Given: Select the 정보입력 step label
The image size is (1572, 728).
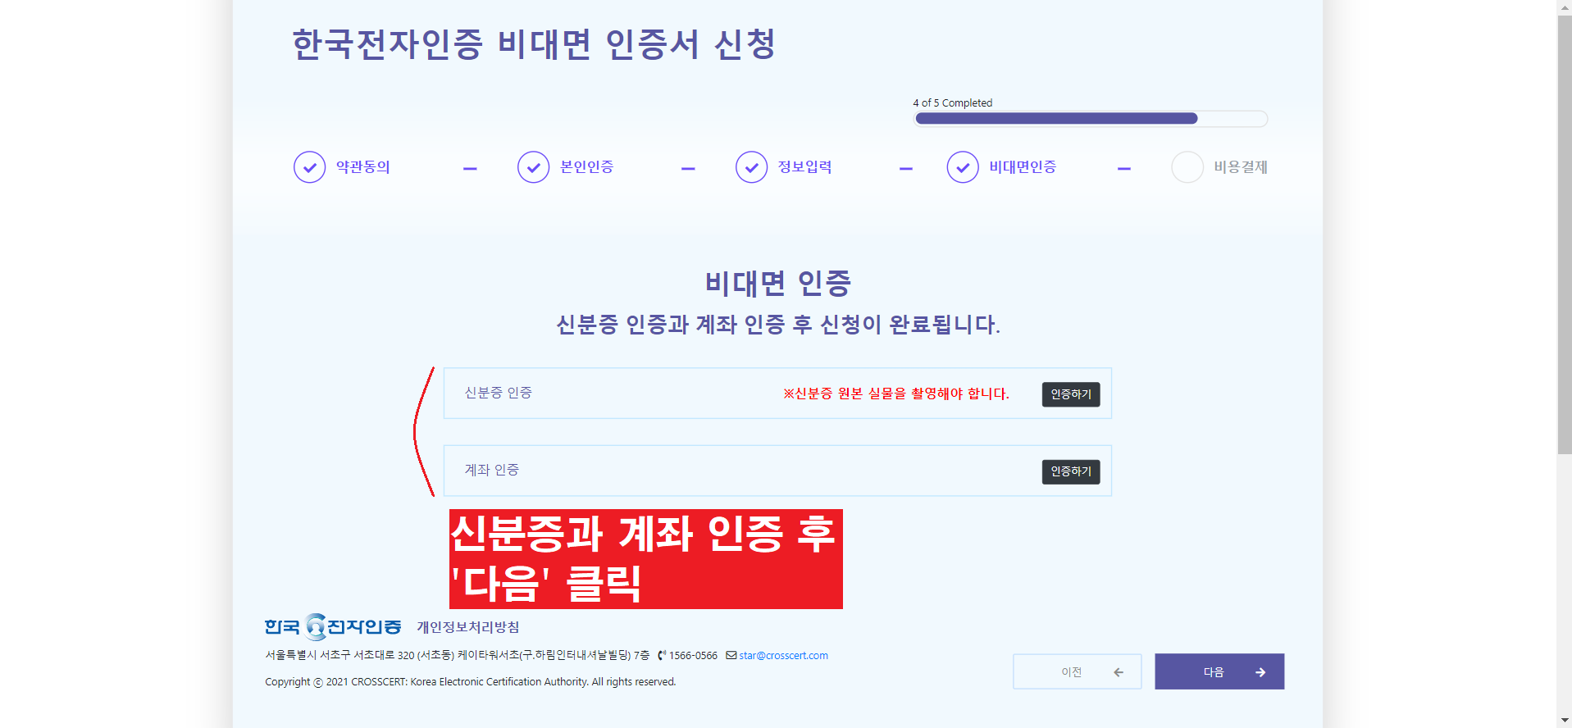Looking at the screenshot, I should point(805,167).
